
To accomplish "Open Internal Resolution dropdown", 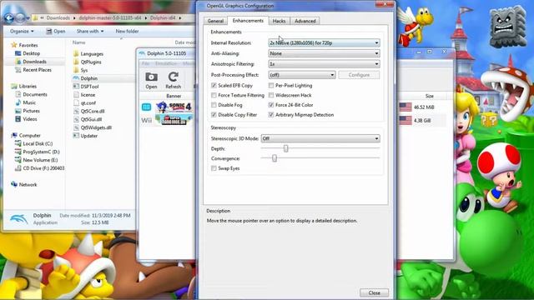I will [324, 42].
